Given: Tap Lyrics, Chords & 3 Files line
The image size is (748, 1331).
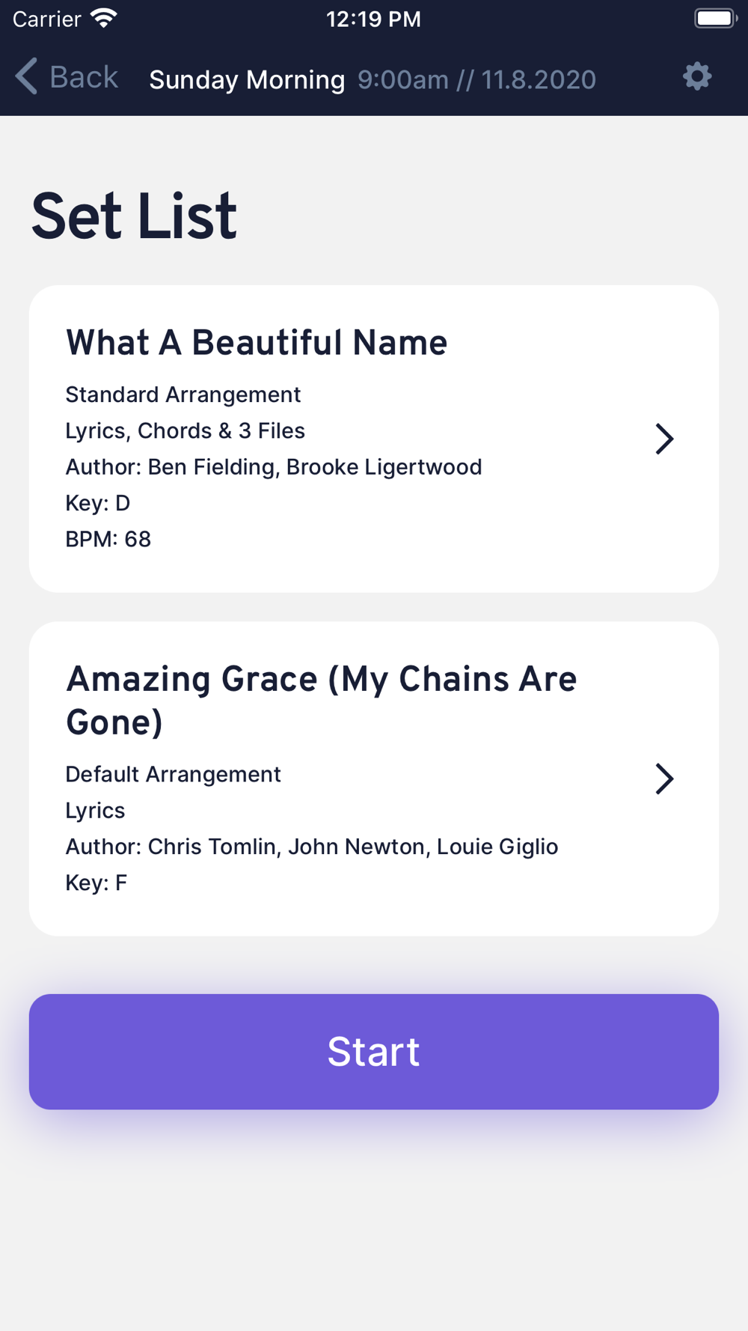Looking at the screenshot, I should pyautogui.click(x=186, y=430).
